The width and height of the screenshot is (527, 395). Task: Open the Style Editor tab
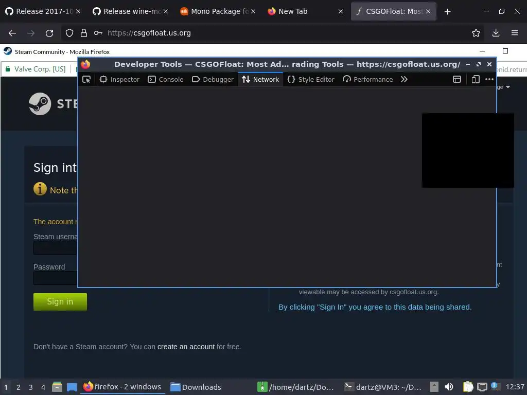pos(311,80)
